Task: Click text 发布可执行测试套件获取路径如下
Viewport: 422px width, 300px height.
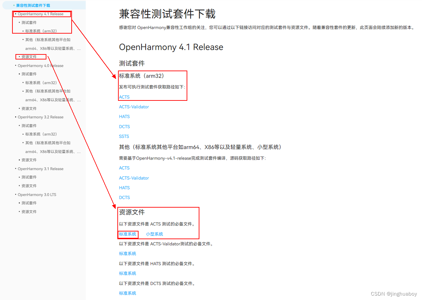Action: tap(152, 87)
